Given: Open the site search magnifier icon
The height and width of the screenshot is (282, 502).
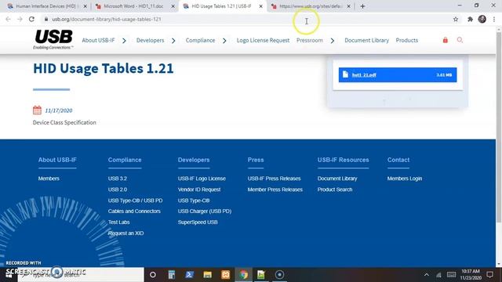Looking at the screenshot, I should [460, 40].
